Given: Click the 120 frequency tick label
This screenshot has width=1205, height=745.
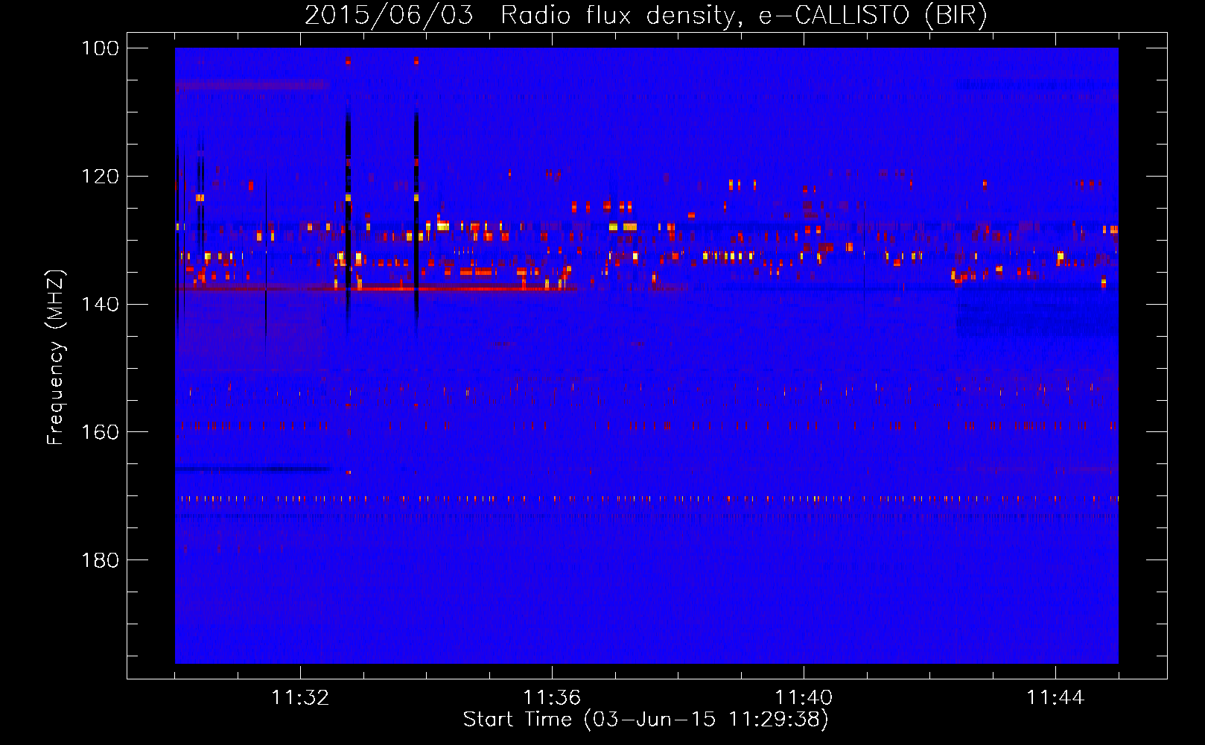Looking at the screenshot, I should [x=101, y=177].
